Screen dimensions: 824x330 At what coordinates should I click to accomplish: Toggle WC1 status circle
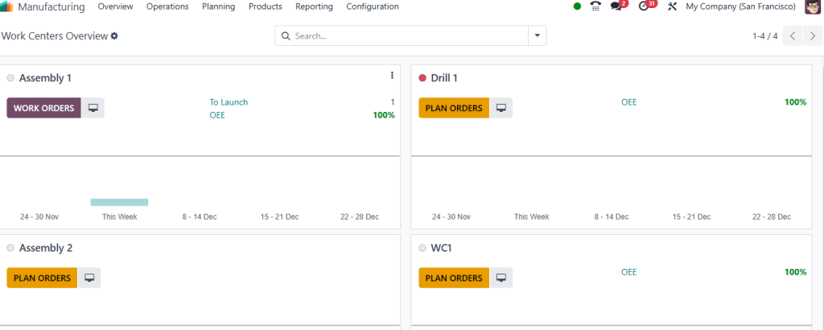point(422,249)
